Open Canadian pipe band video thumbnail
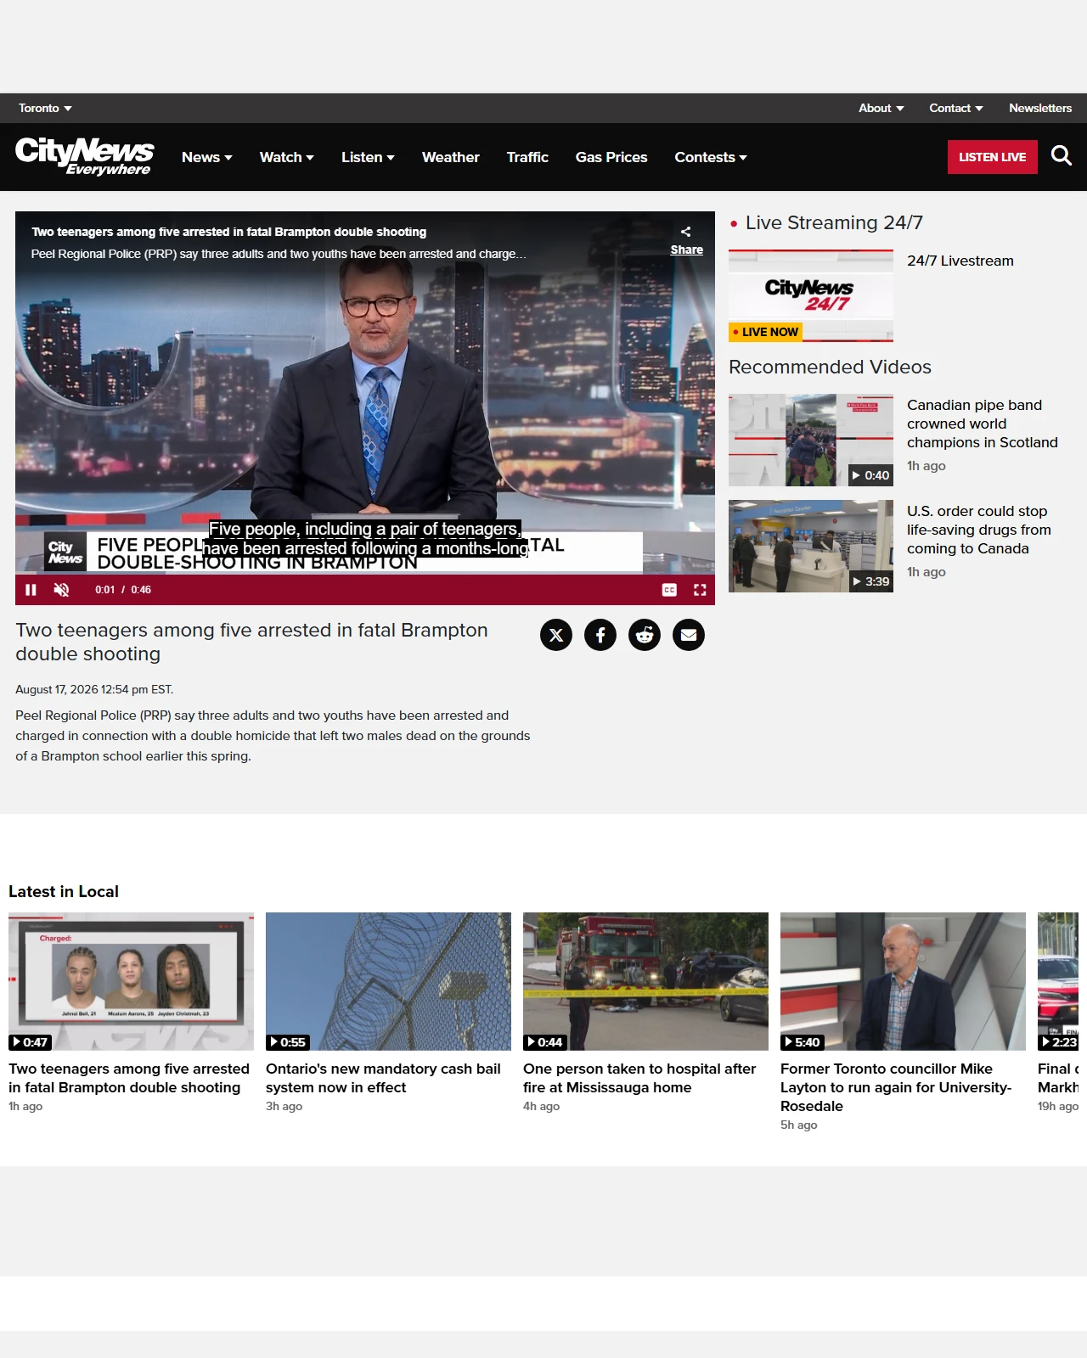 pyautogui.click(x=810, y=440)
